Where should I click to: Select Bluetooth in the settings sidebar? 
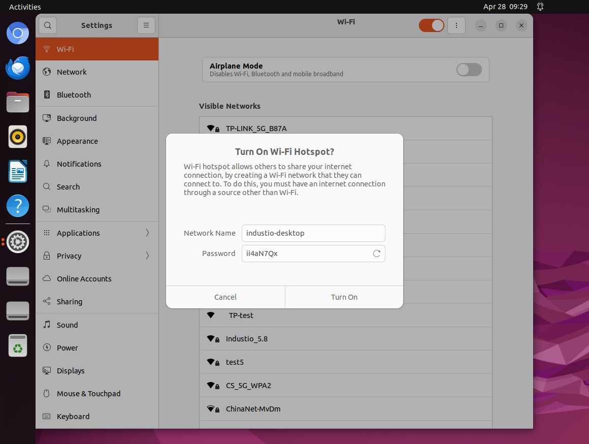74,95
